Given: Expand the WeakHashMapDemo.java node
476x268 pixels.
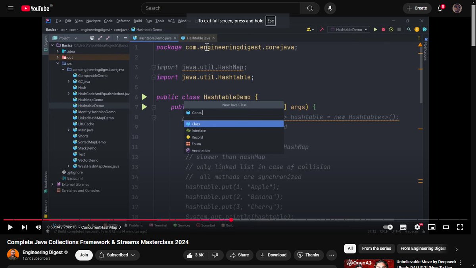Looking at the screenshot, I should [x=69, y=166].
